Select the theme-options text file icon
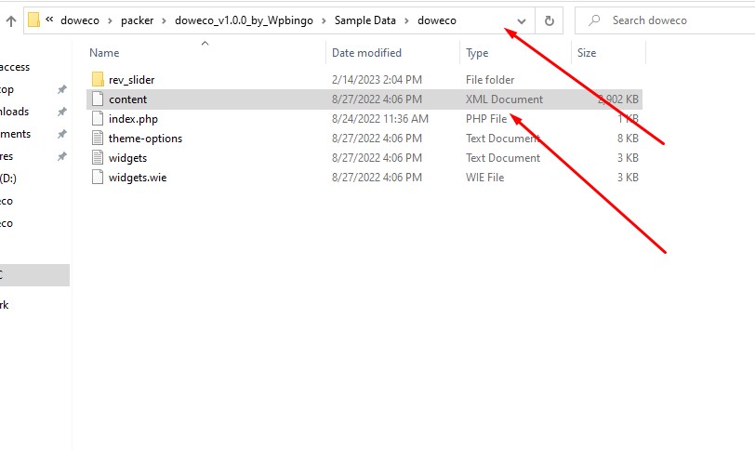 [98, 139]
